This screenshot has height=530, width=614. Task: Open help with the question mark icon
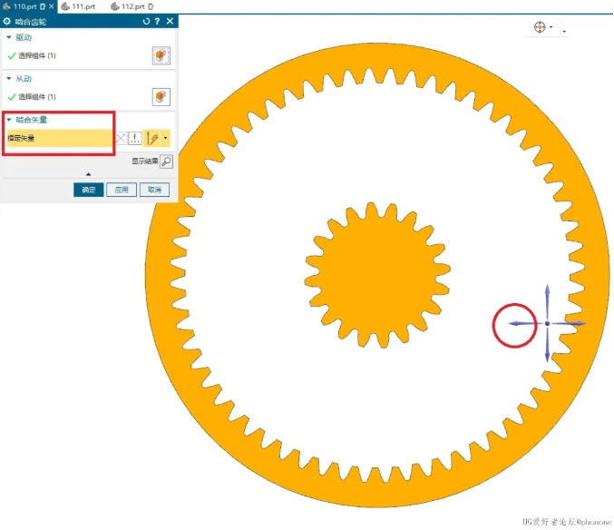pos(158,21)
